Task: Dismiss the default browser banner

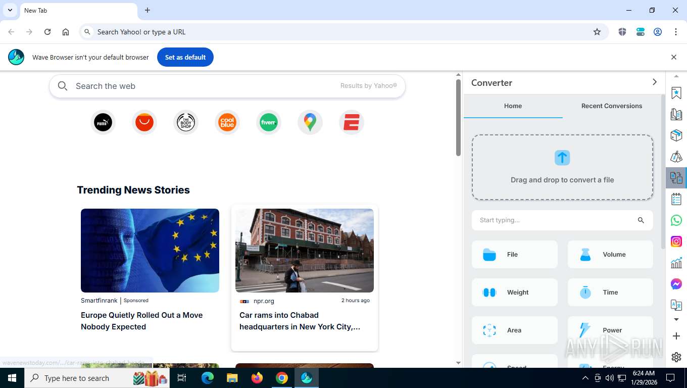Action: click(x=674, y=57)
